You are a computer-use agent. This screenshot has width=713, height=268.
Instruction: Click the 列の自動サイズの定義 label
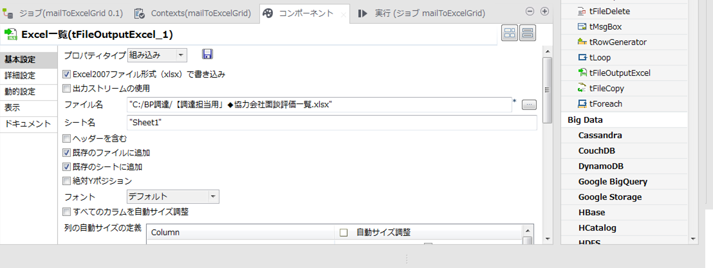coord(103,227)
